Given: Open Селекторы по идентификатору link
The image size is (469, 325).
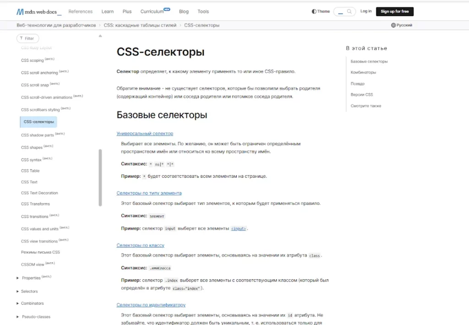Looking at the screenshot, I should point(151,305).
